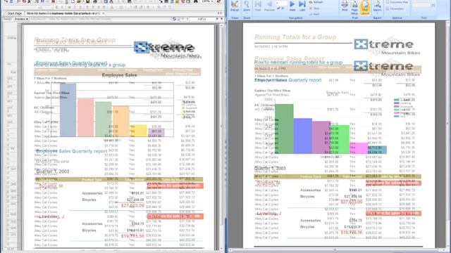This screenshot has width=451, height=253.
Task: Click the upper Xtreme Mountain Bikes logo in right report
Action: click(387, 47)
